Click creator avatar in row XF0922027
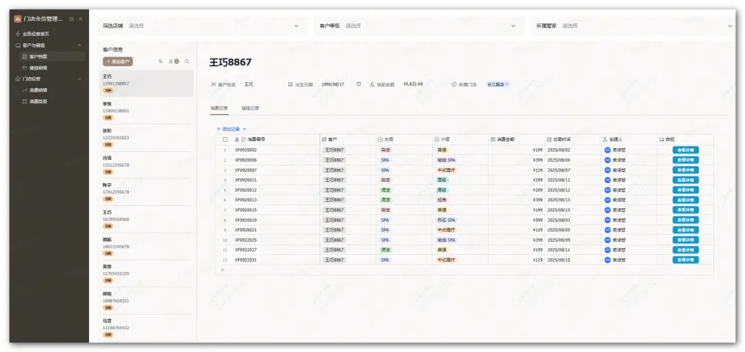Screen dimensions: 745x352 [607, 250]
